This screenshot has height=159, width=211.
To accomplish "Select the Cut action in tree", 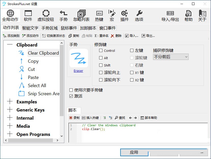I will point(31,69).
